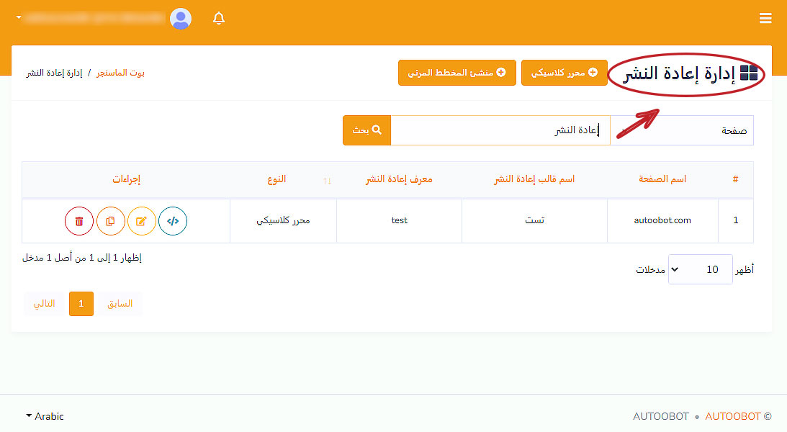Go to pagination page 1
Viewport: 787px width, 432px height.
(81, 304)
